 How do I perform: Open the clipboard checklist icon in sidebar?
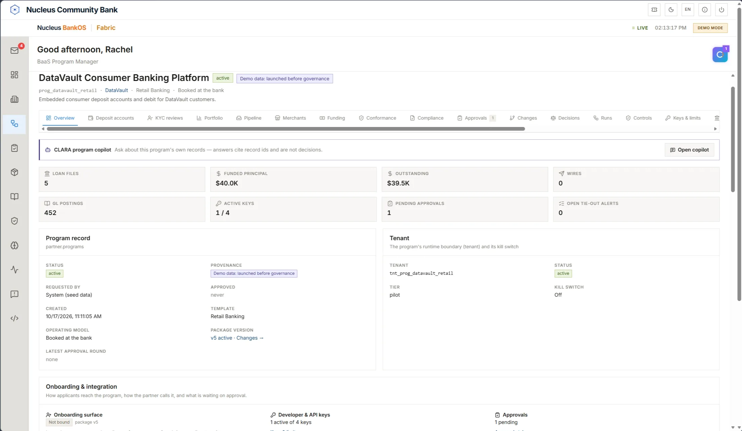coord(14,148)
